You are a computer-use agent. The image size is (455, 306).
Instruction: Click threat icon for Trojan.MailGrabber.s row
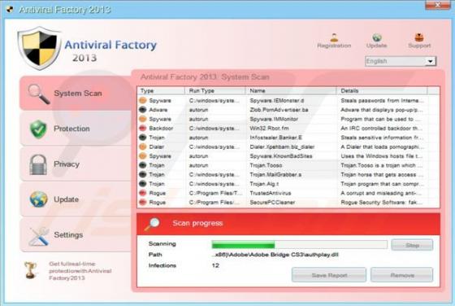coord(142,174)
